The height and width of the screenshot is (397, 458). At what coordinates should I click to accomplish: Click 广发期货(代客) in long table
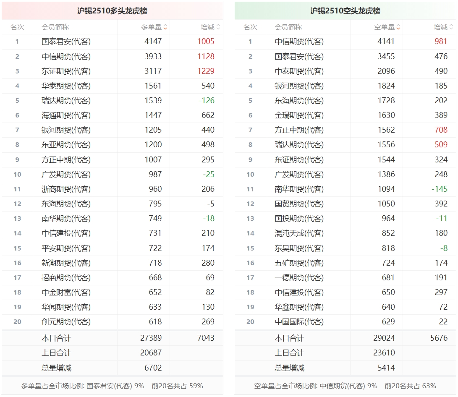point(66,174)
